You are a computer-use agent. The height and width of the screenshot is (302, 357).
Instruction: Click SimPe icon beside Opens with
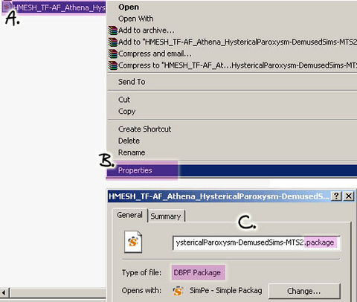(178, 291)
